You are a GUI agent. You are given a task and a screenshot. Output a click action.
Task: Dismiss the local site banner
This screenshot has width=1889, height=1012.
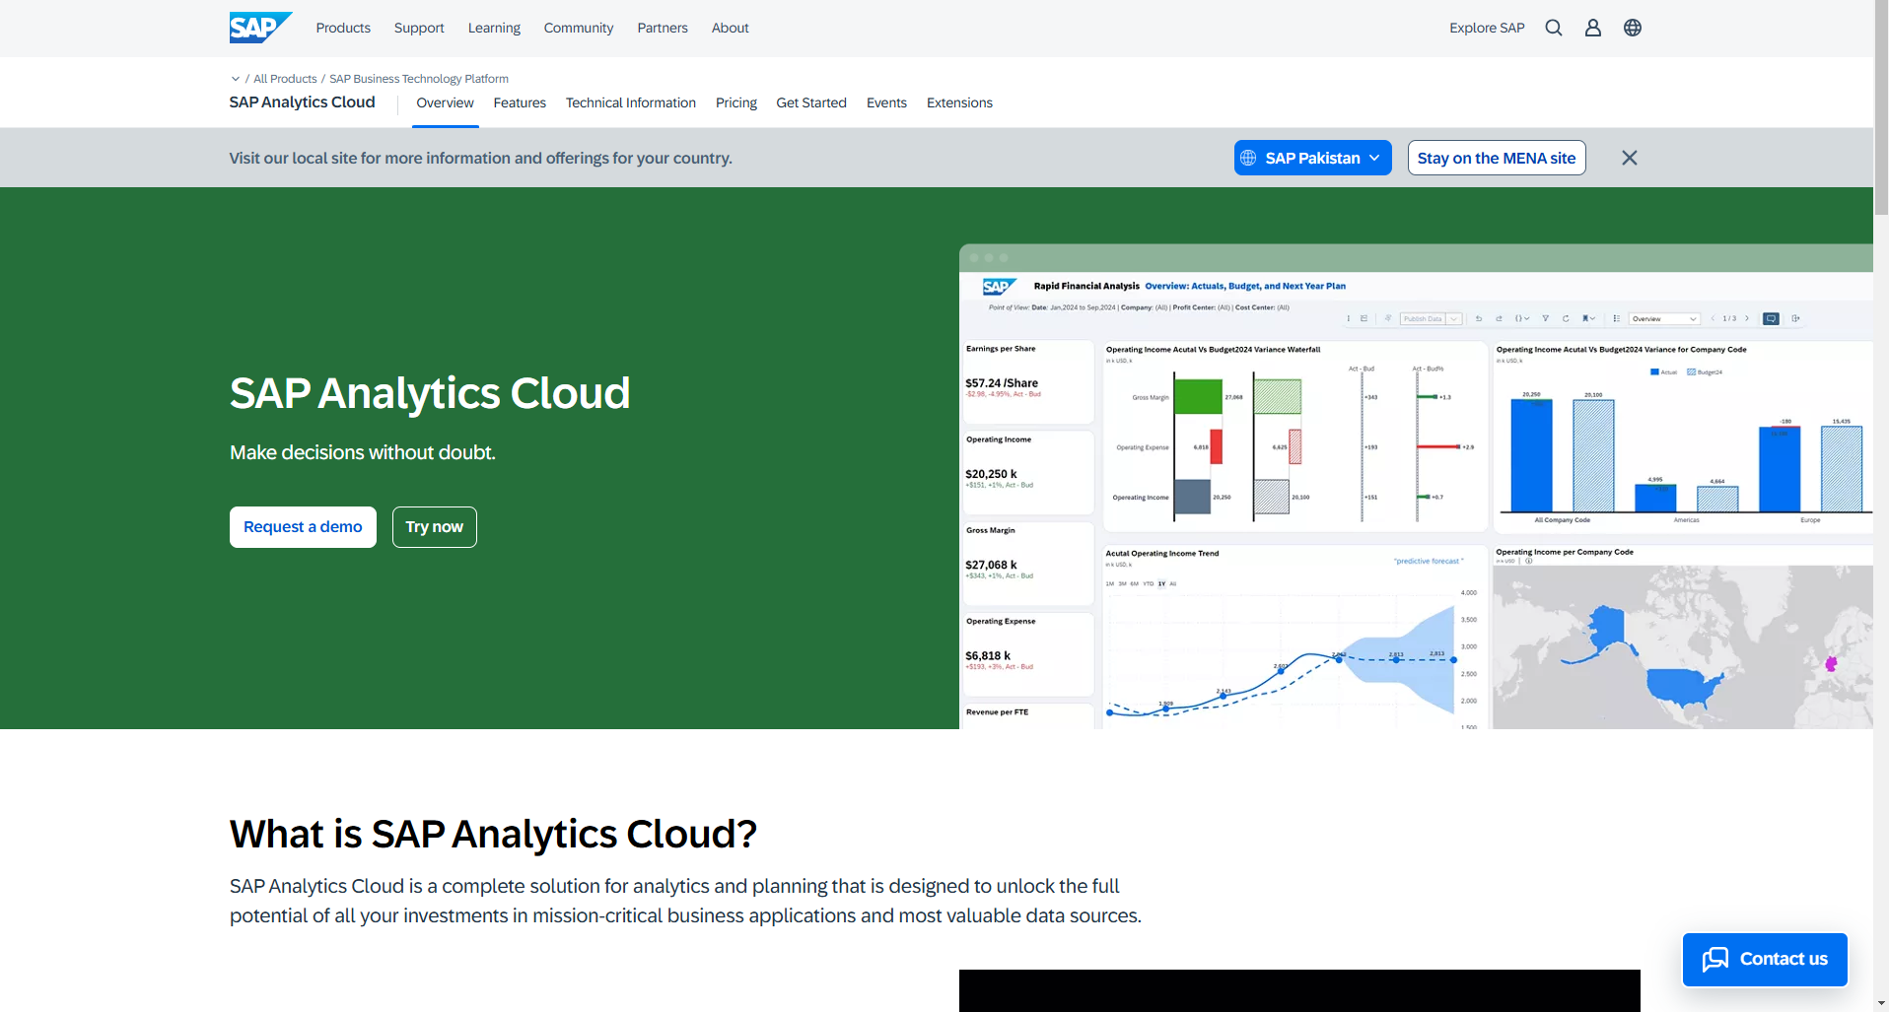pos(1630,158)
